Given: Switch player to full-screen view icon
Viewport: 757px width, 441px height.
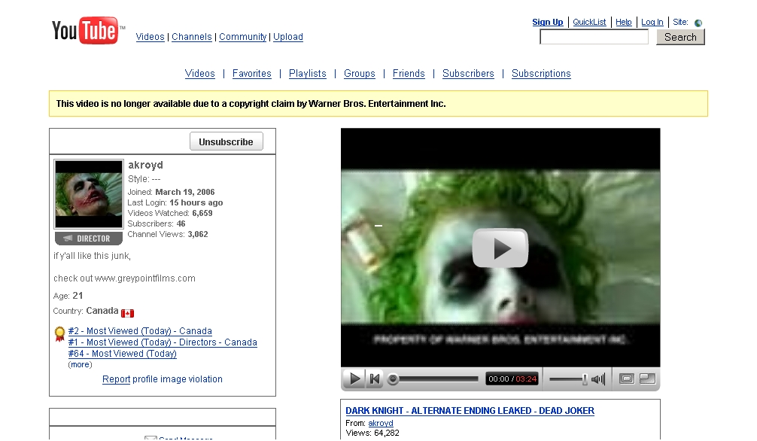Looking at the screenshot, I should click(x=647, y=379).
